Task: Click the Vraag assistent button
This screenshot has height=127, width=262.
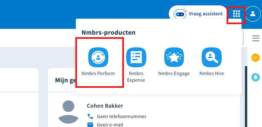Action: [198, 14]
